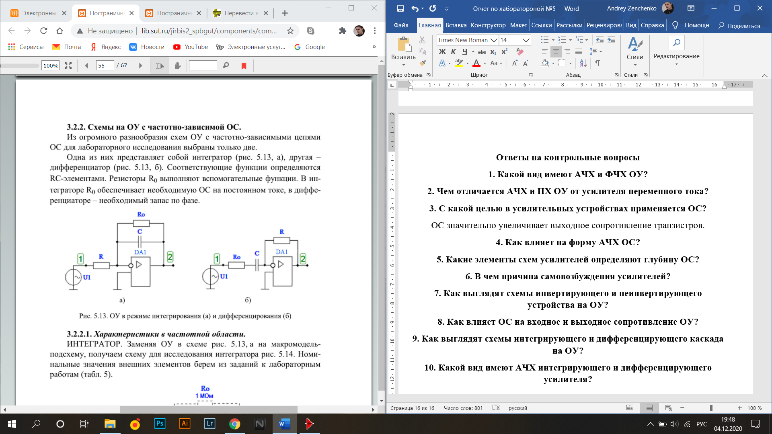The height and width of the screenshot is (434, 772).
Task: Click the Save icon in Word title bar
Action: 400,8
